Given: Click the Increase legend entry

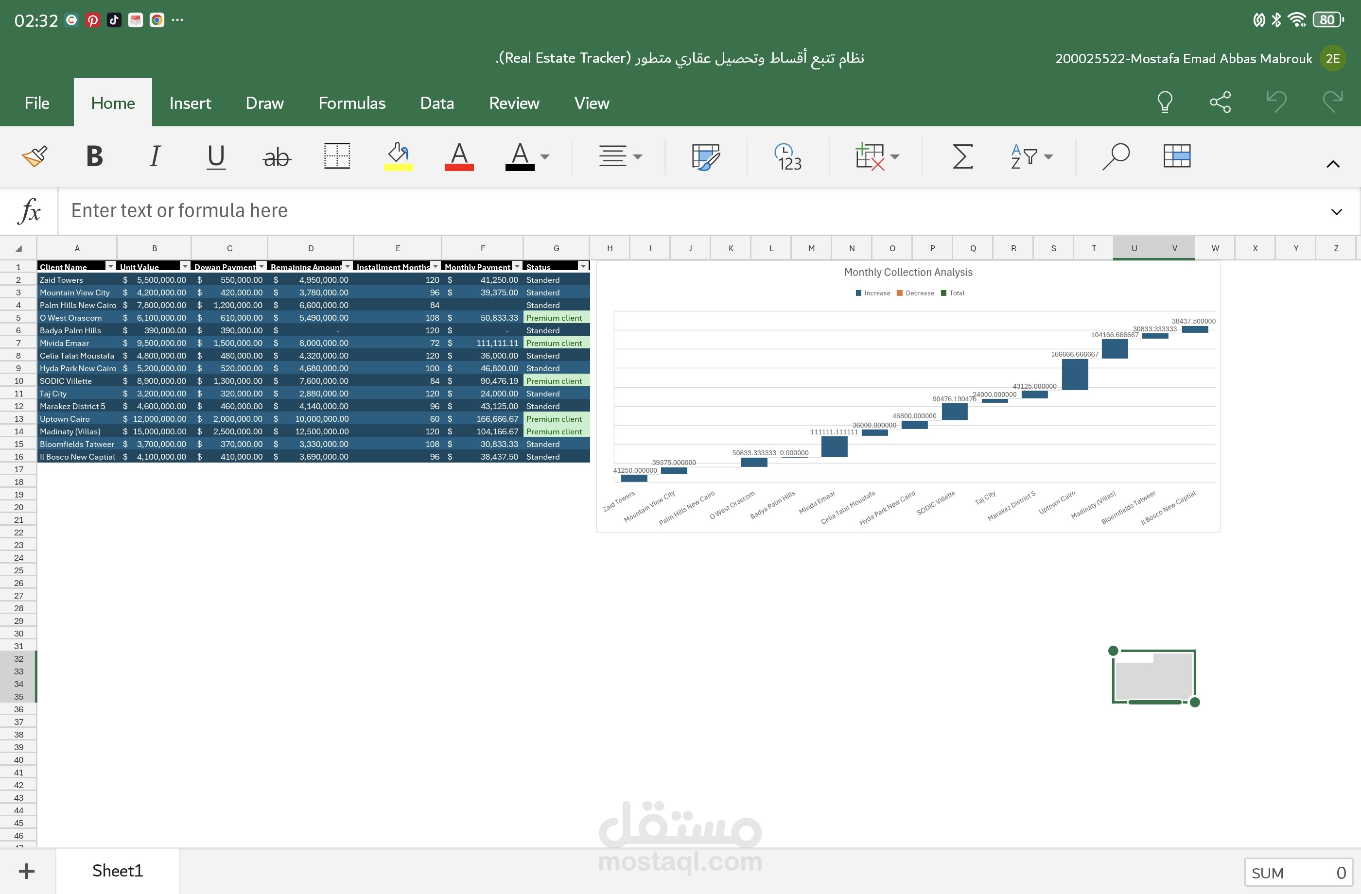Looking at the screenshot, I should pos(872,293).
